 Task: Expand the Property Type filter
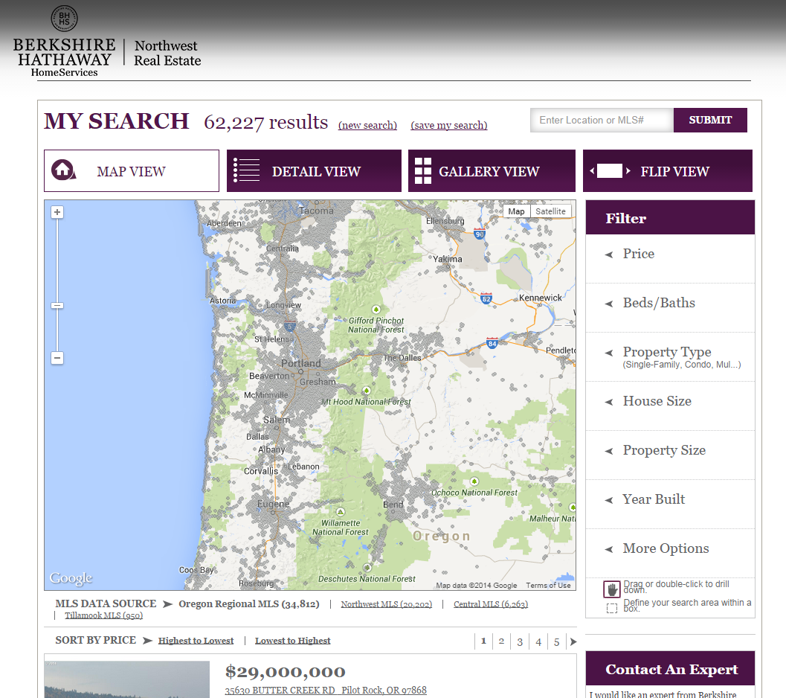(670, 356)
